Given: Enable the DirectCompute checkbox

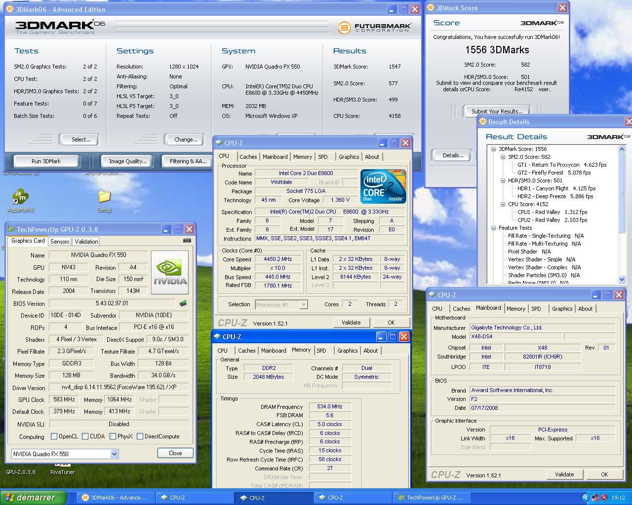Looking at the screenshot, I should point(140,436).
